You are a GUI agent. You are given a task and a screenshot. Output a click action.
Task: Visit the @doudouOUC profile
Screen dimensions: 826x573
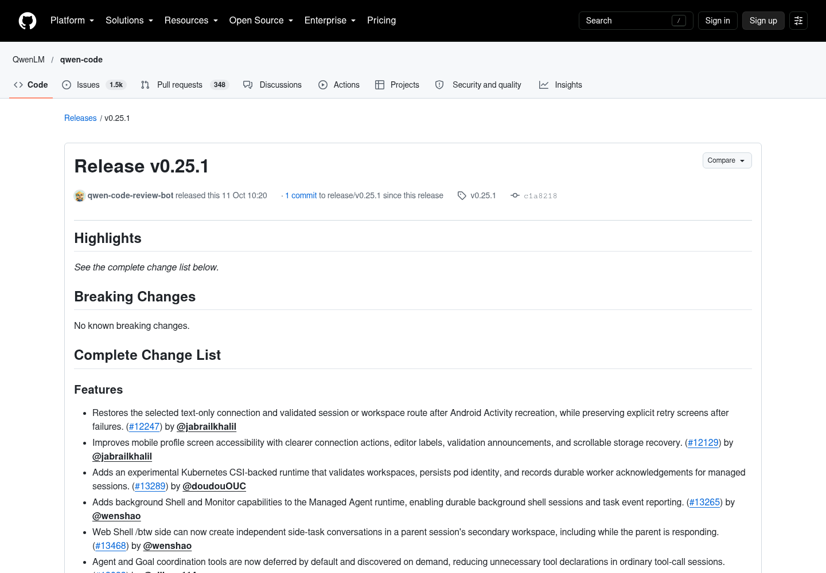tap(214, 486)
